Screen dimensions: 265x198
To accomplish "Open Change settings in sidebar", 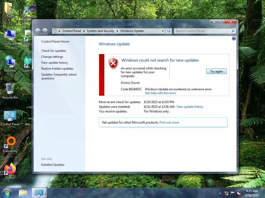I will pos(52,57).
